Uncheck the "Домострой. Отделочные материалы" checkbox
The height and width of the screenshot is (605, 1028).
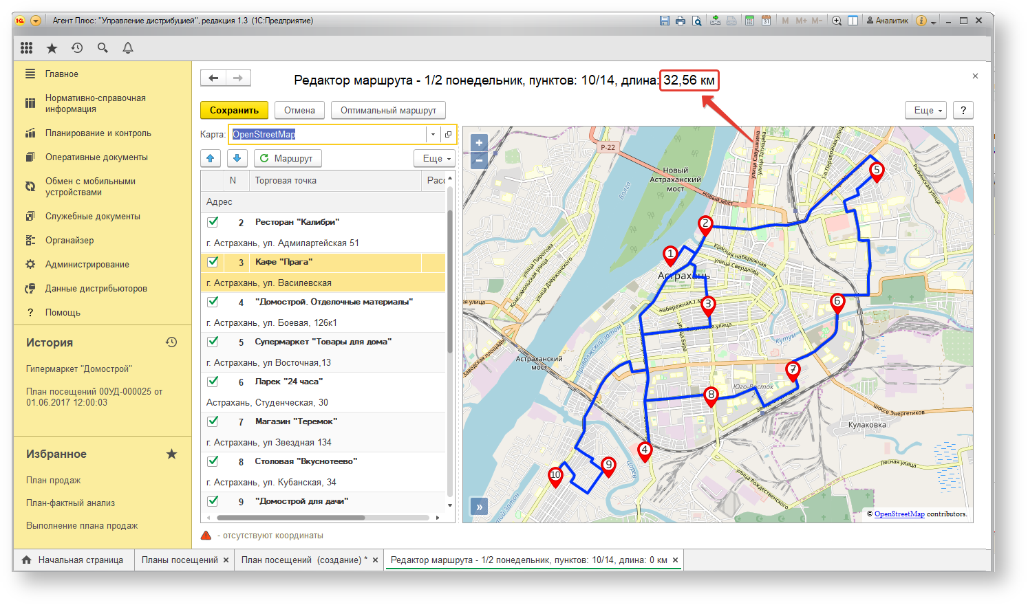[213, 301]
